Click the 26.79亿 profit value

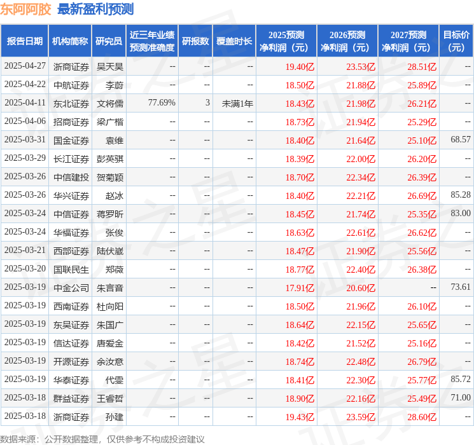422,362
